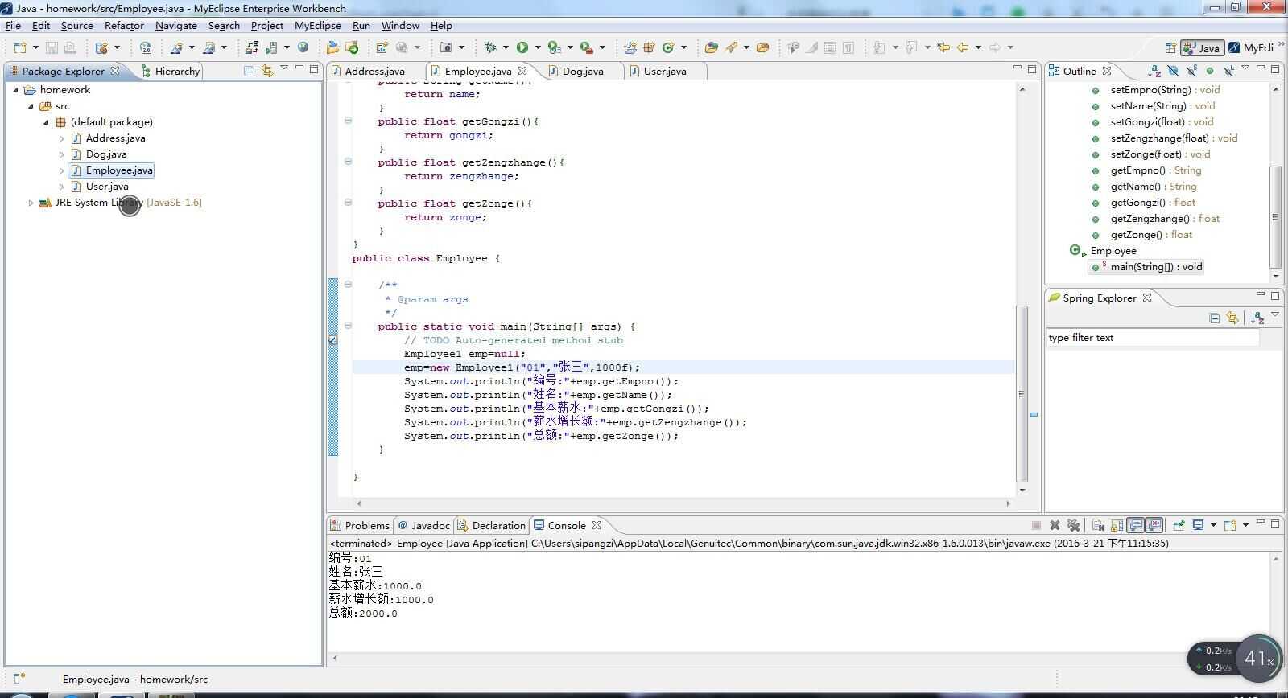Expand the Address.java tree node
1288x698 pixels.
click(x=61, y=138)
